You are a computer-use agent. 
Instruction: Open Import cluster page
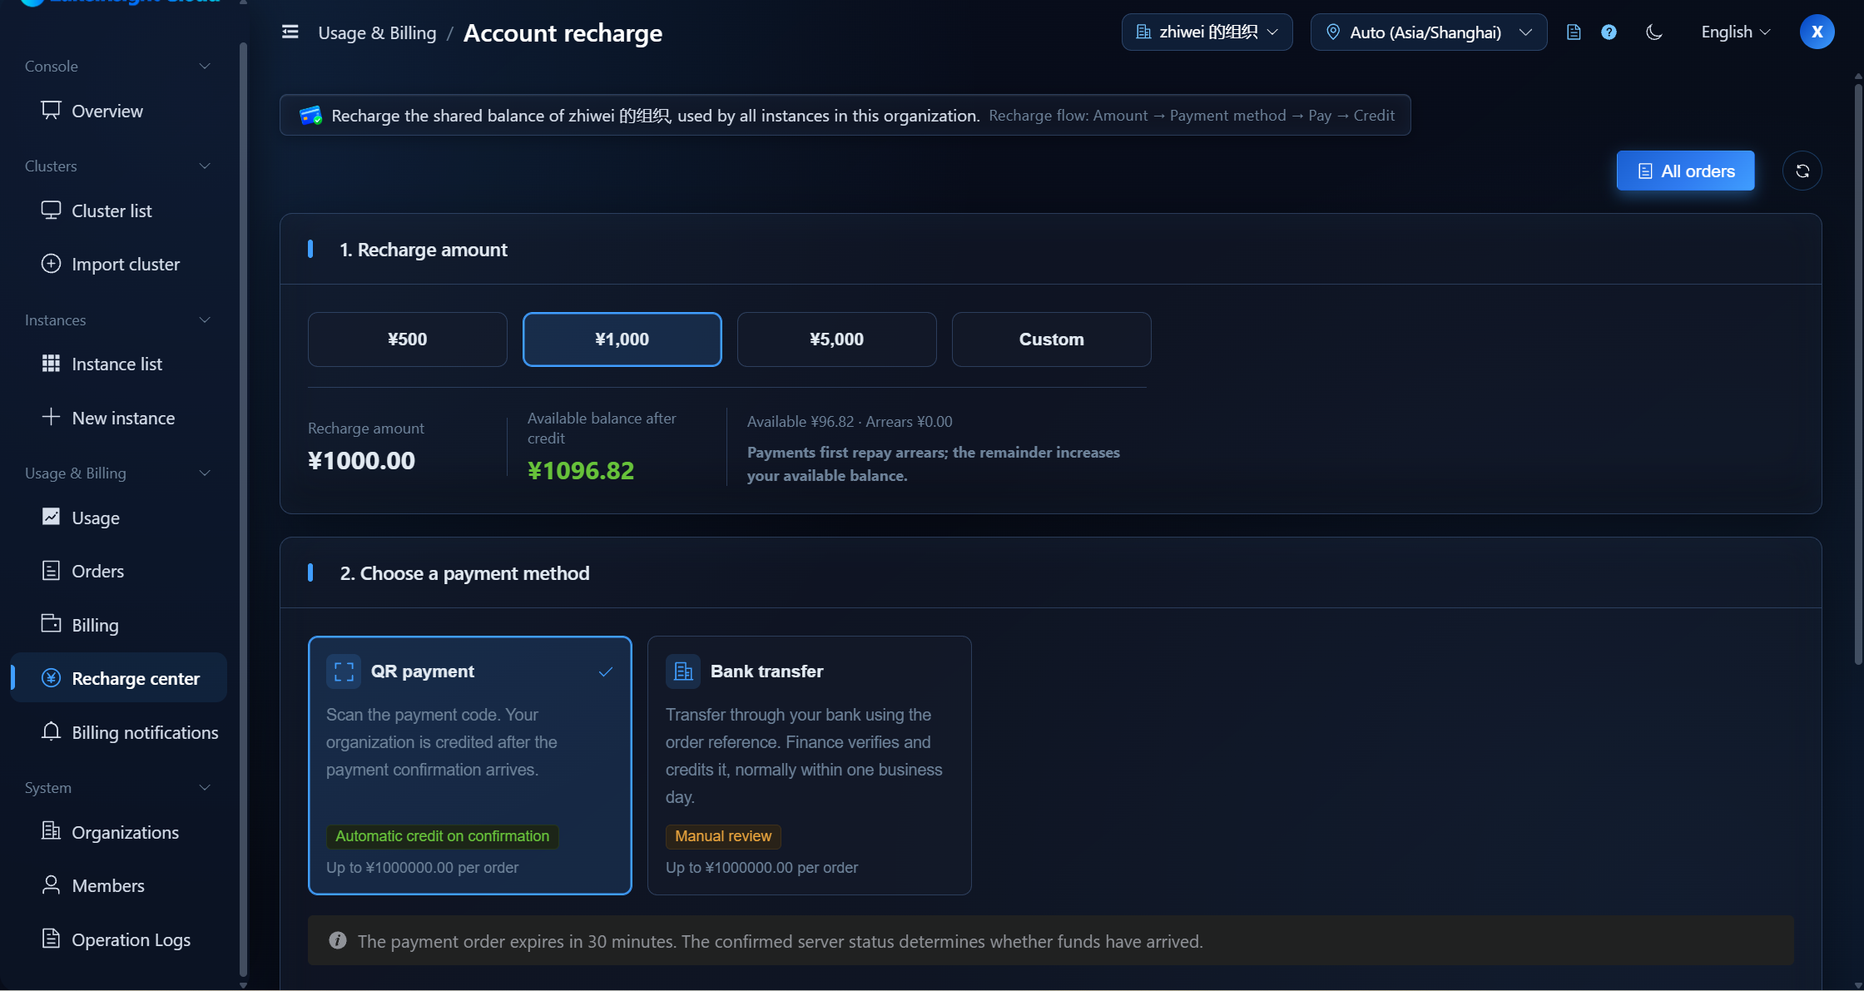[x=118, y=264]
